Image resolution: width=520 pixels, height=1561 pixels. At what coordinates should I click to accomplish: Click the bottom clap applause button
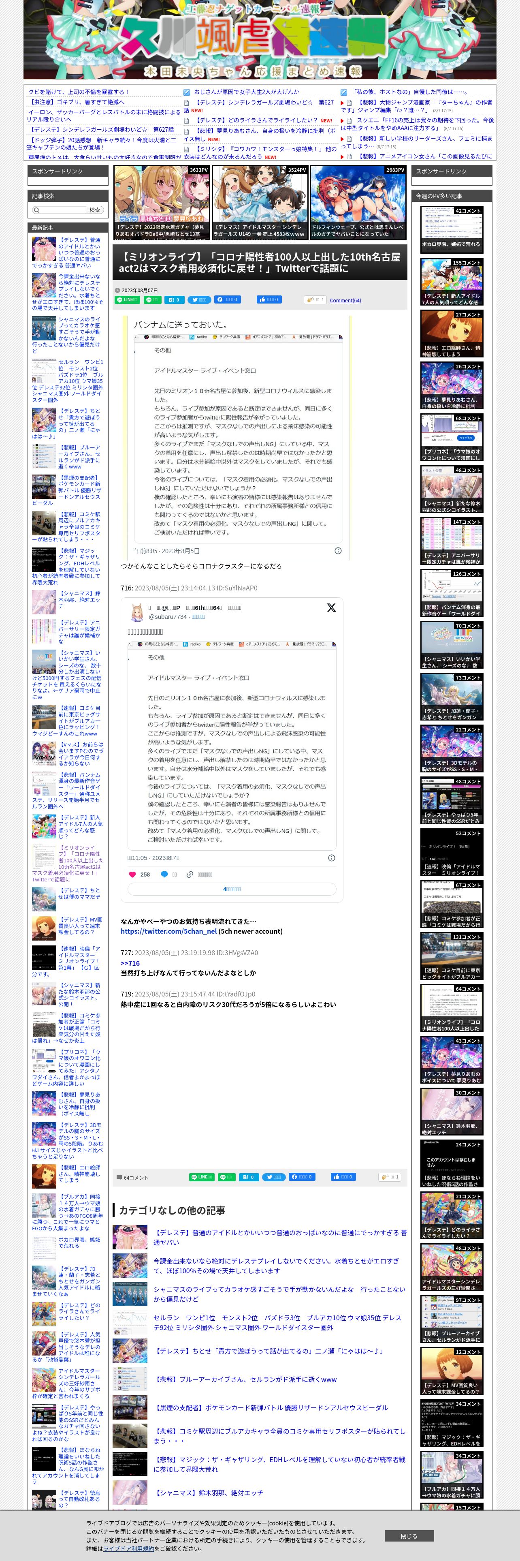pyautogui.click(x=389, y=1177)
